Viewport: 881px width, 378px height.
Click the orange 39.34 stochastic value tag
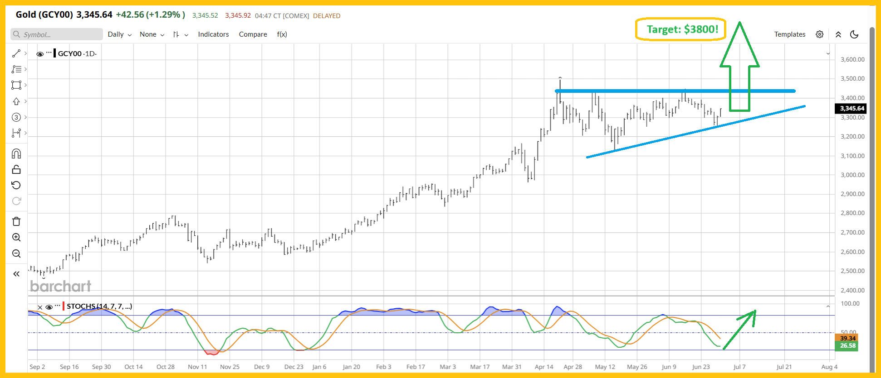(x=847, y=338)
